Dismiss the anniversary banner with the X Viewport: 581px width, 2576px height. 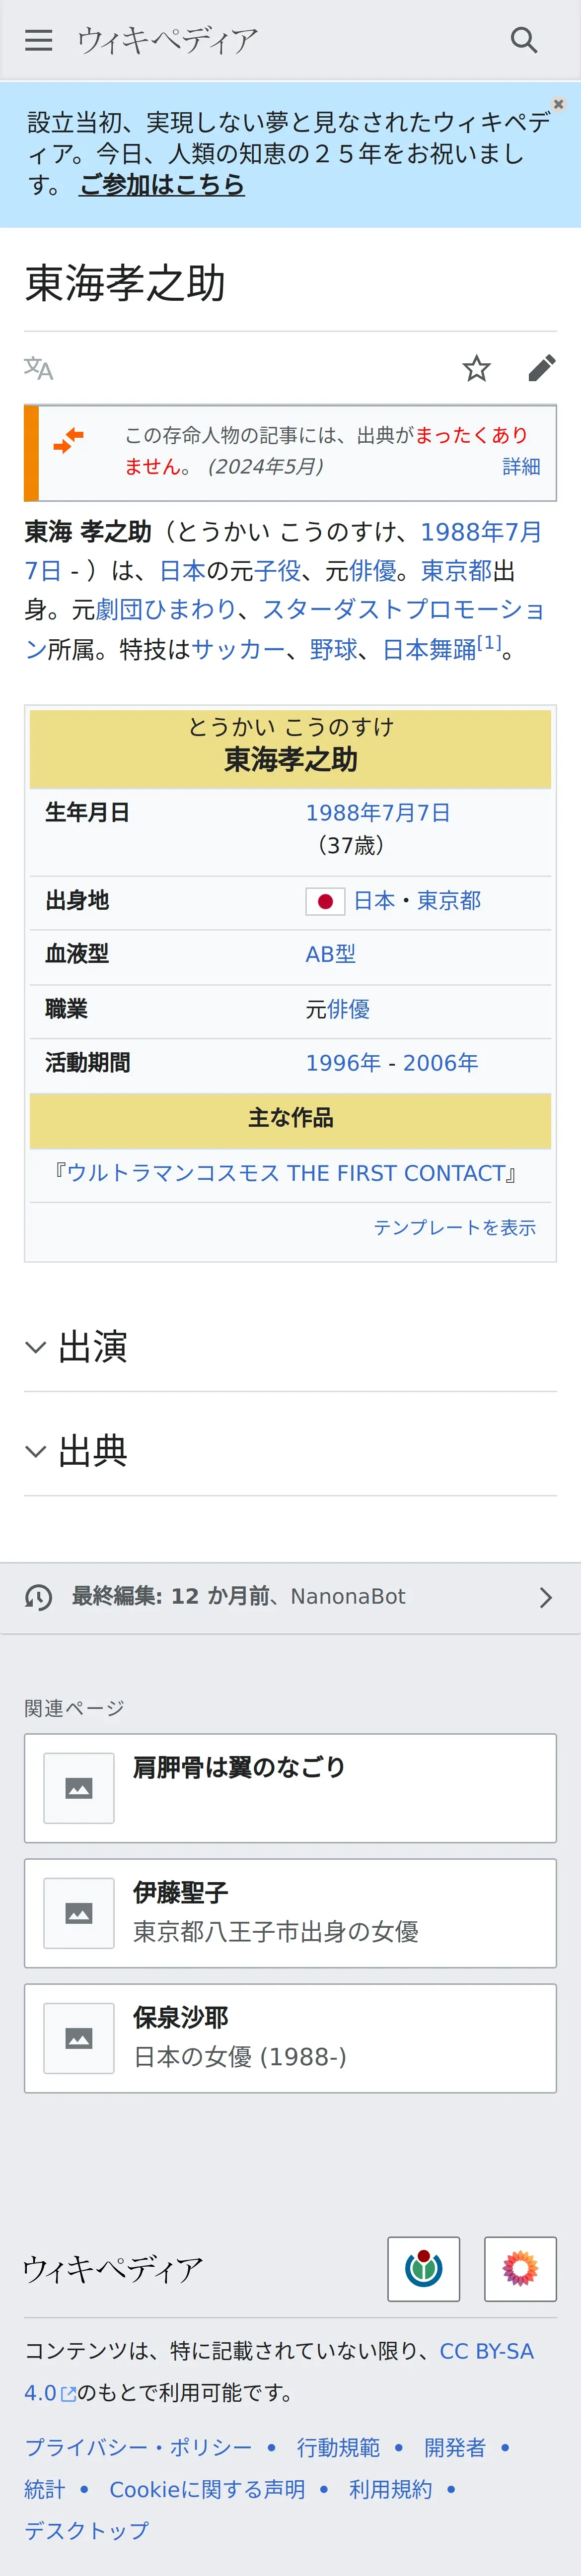coord(558,104)
